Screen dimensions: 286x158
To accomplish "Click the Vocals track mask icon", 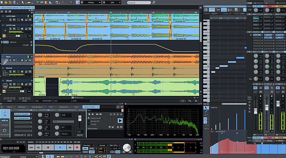I will point(5,85).
